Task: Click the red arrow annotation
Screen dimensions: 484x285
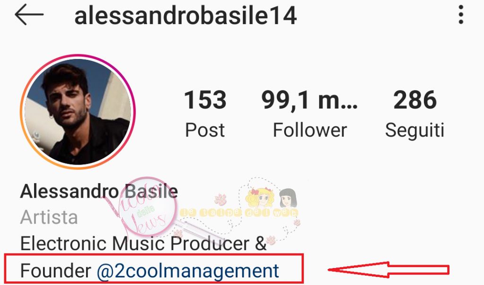Action: [389, 270]
